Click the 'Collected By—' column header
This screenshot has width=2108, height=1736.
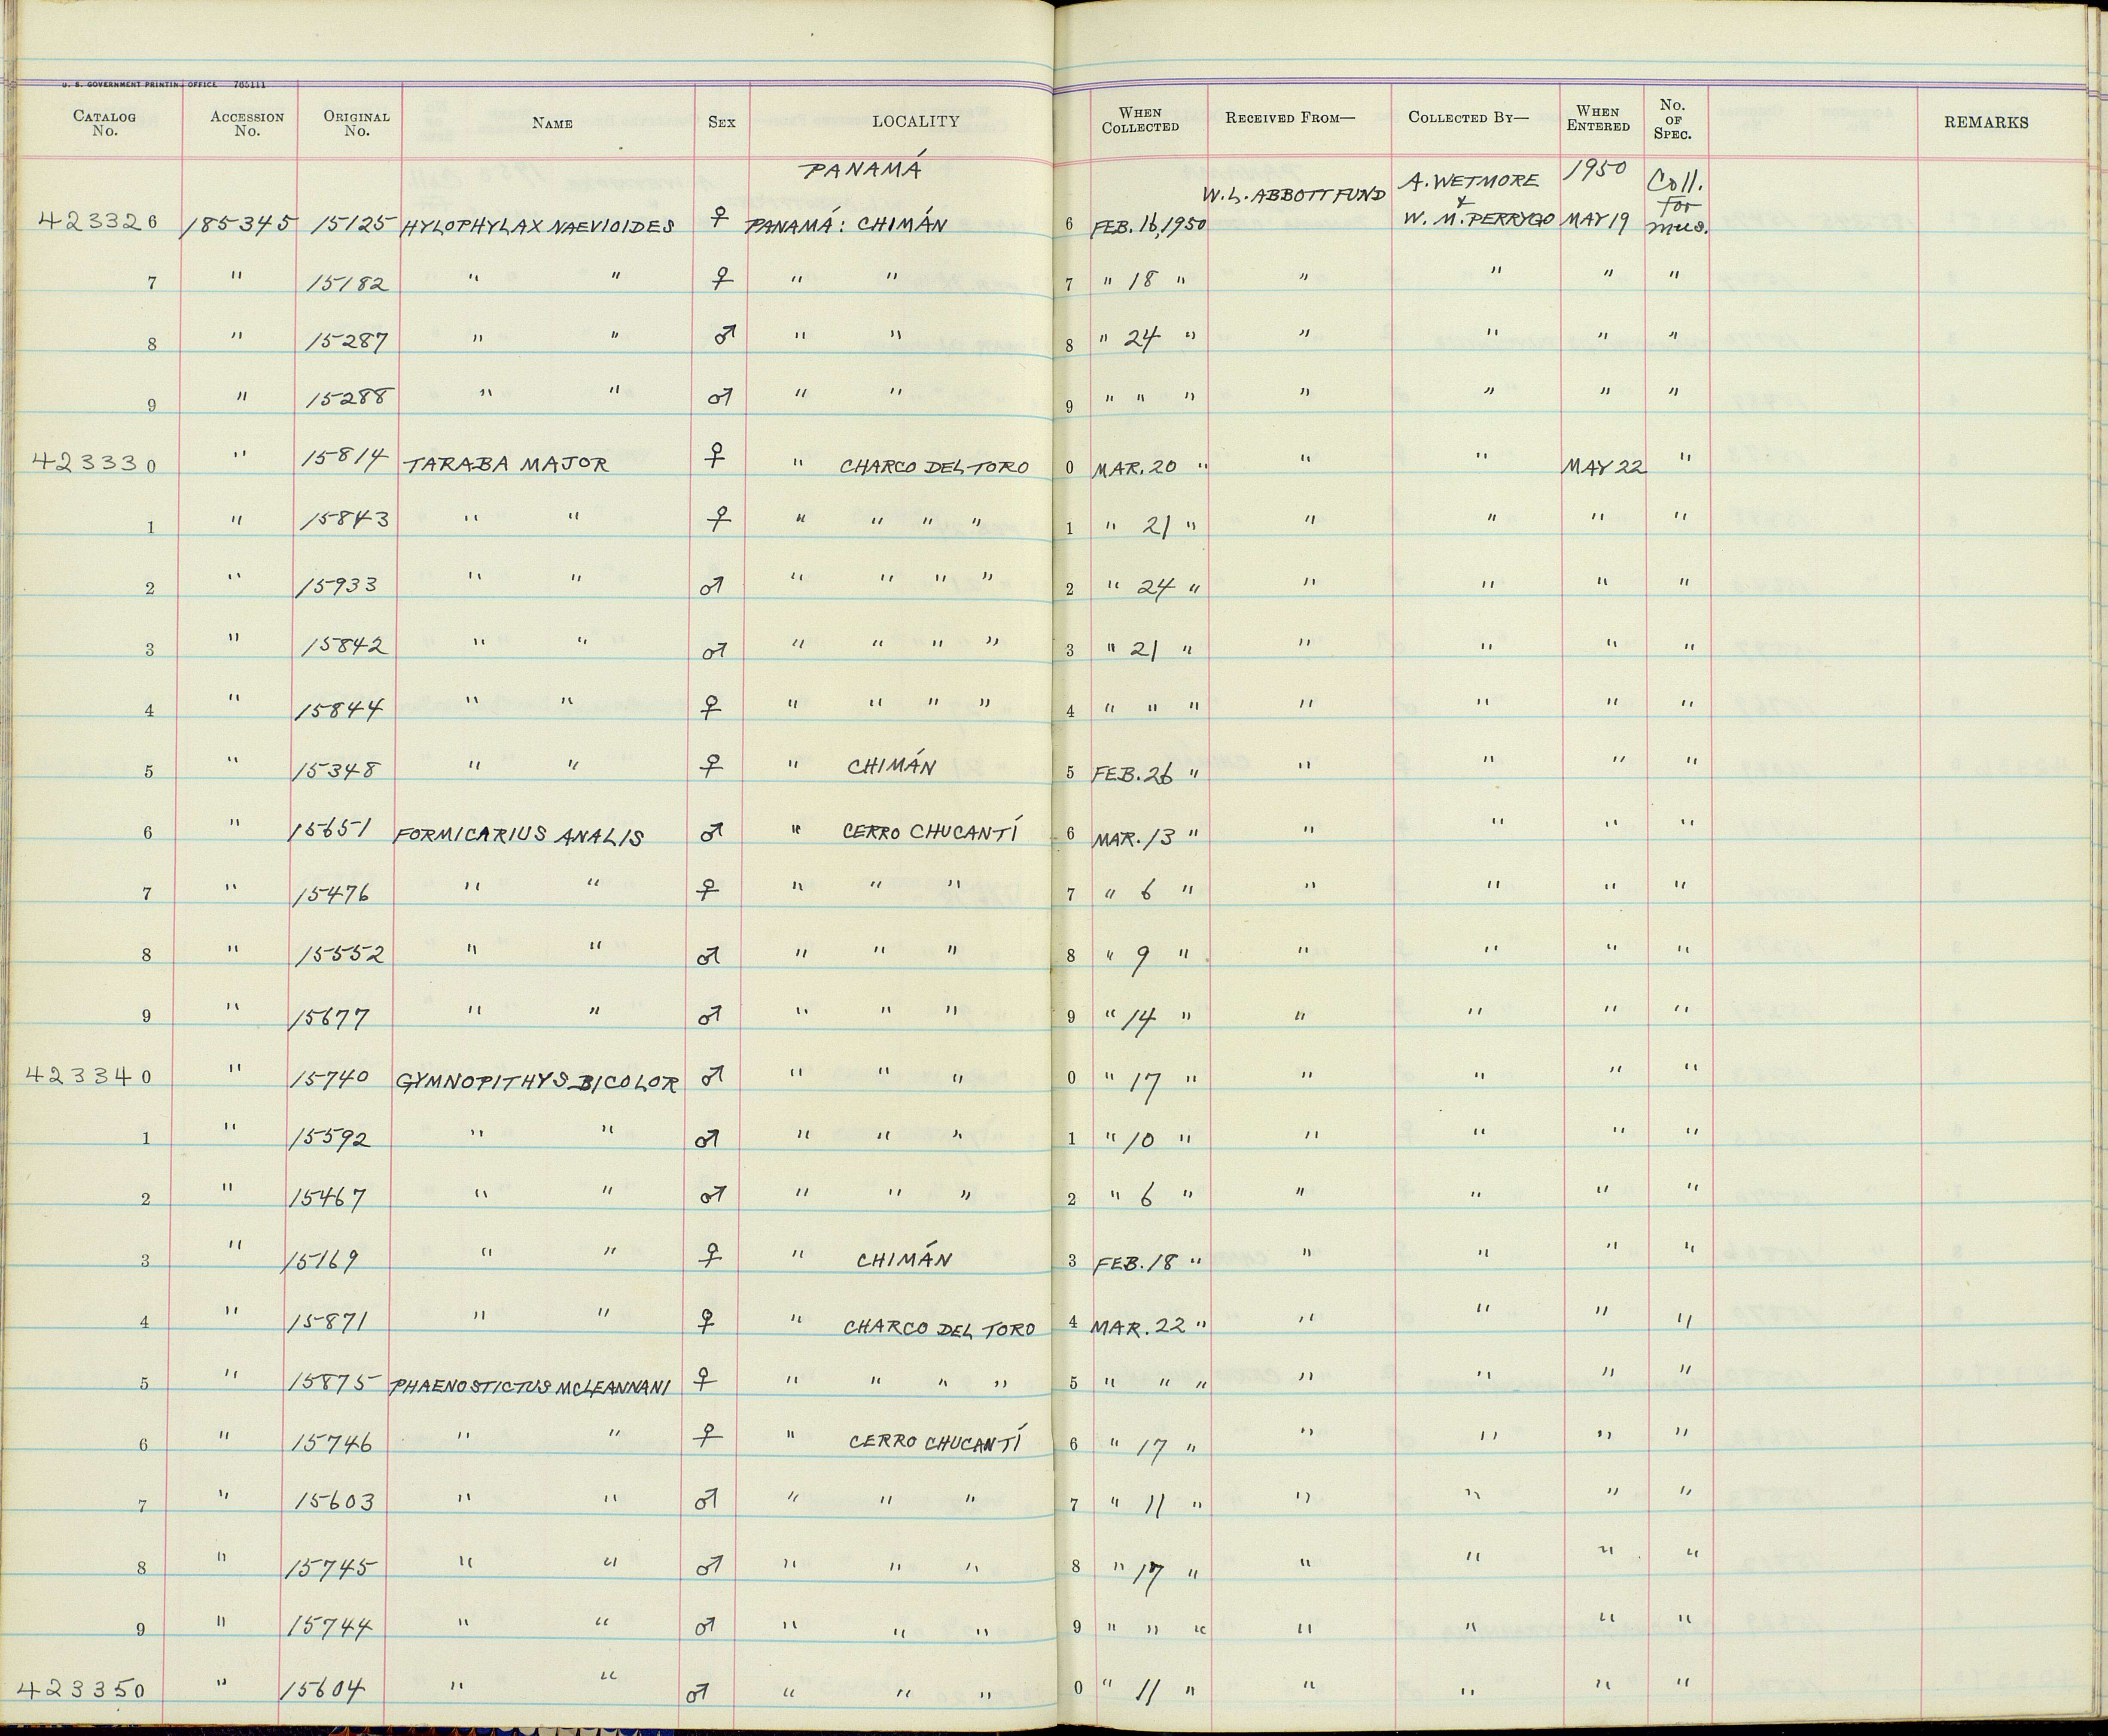pos(1468,117)
